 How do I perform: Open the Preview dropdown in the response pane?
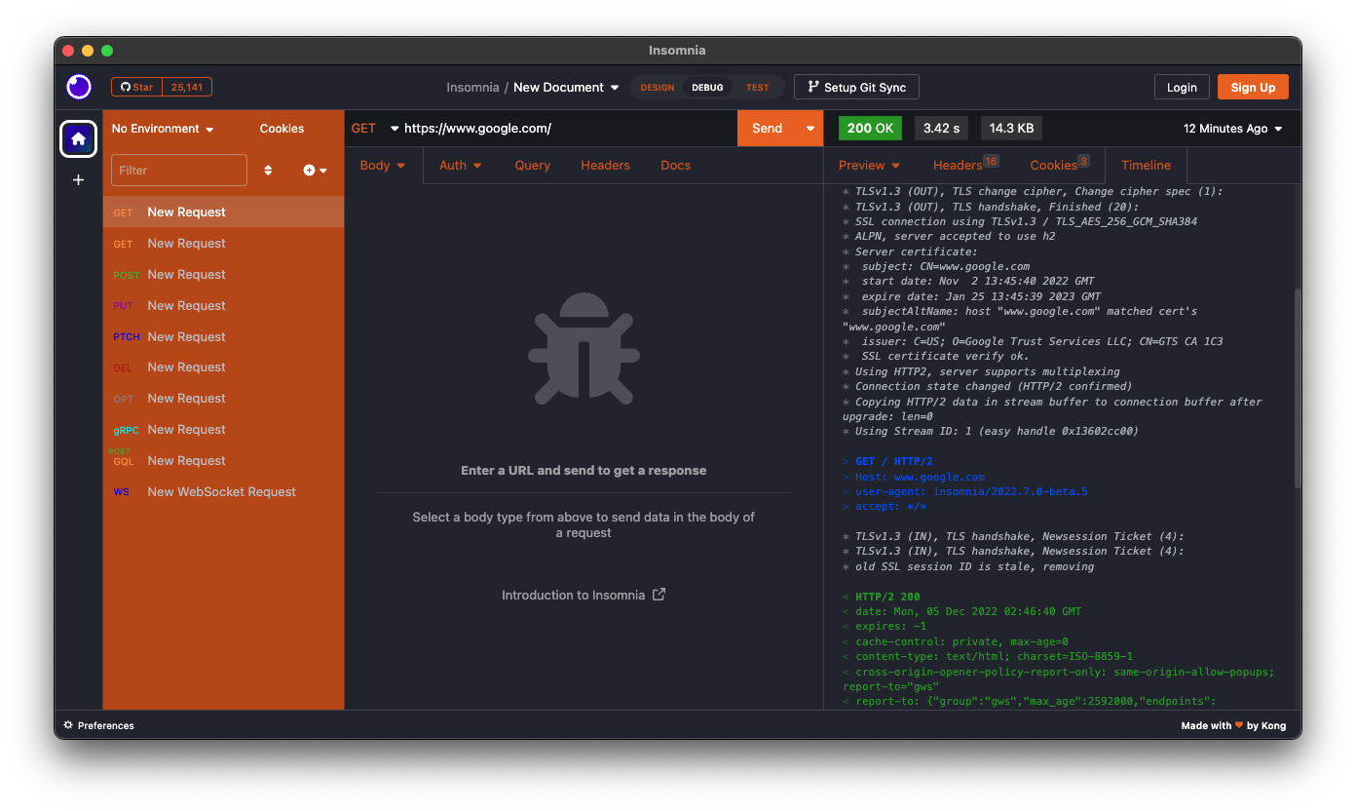pyautogui.click(x=868, y=165)
